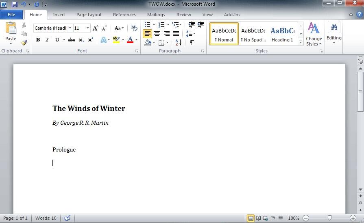Apply the No Spacing style
Viewport: 364px width, 223px height.
pyautogui.click(x=253, y=34)
